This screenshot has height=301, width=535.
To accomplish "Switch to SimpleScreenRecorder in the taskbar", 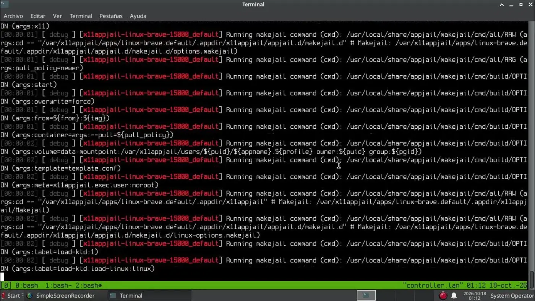I will pos(65,296).
